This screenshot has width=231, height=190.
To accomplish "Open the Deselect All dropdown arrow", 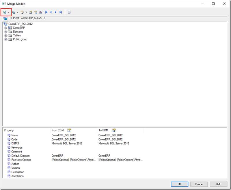I will 17,12.
